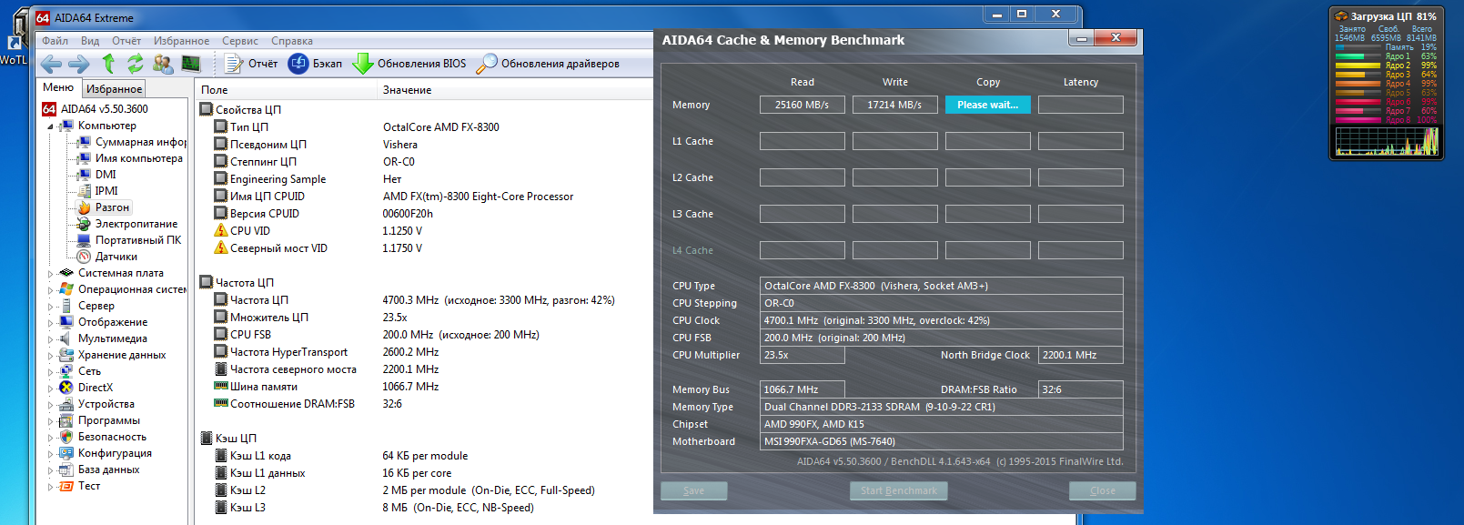The width and height of the screenshot is (1464, 525).
Task: Select Электропитание in the tree
Action: click(136, 224)
